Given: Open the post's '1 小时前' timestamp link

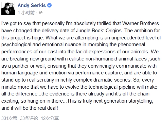Looking at the screenshot, I should point(26,13).
